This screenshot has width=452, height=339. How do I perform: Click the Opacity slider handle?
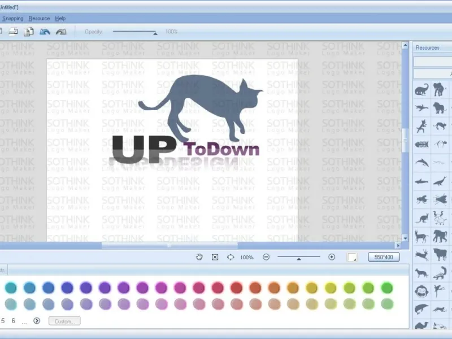[x=155, y=33]
